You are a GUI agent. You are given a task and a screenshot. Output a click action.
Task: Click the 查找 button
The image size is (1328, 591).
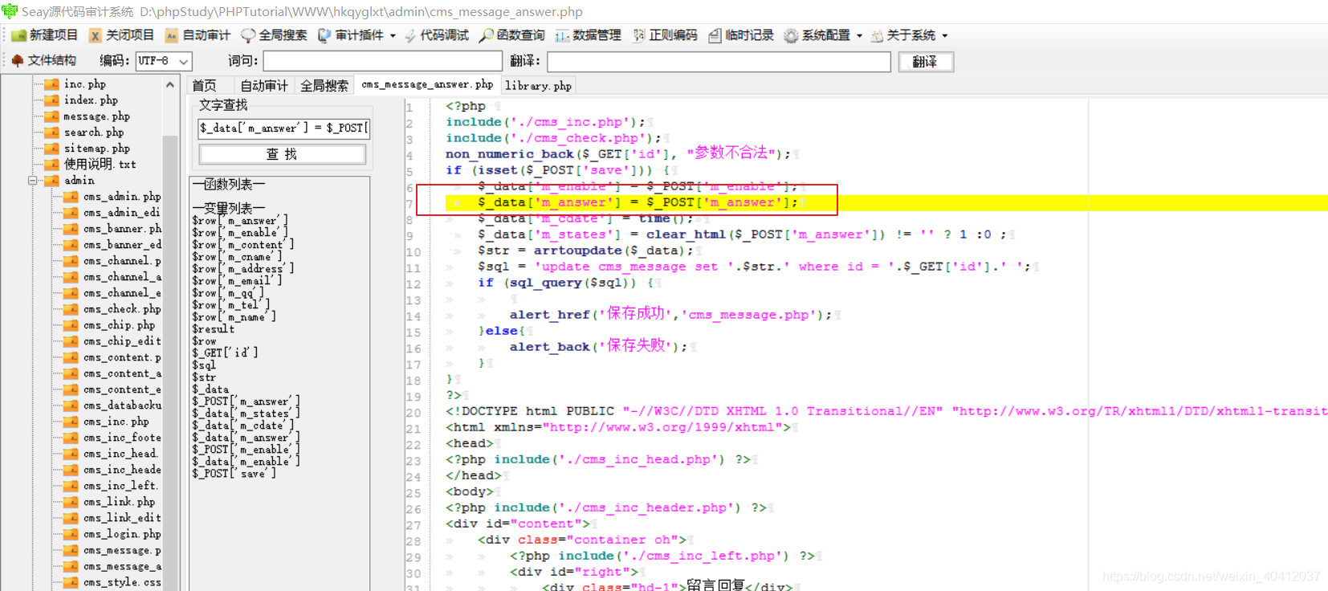tap(282, 154)
